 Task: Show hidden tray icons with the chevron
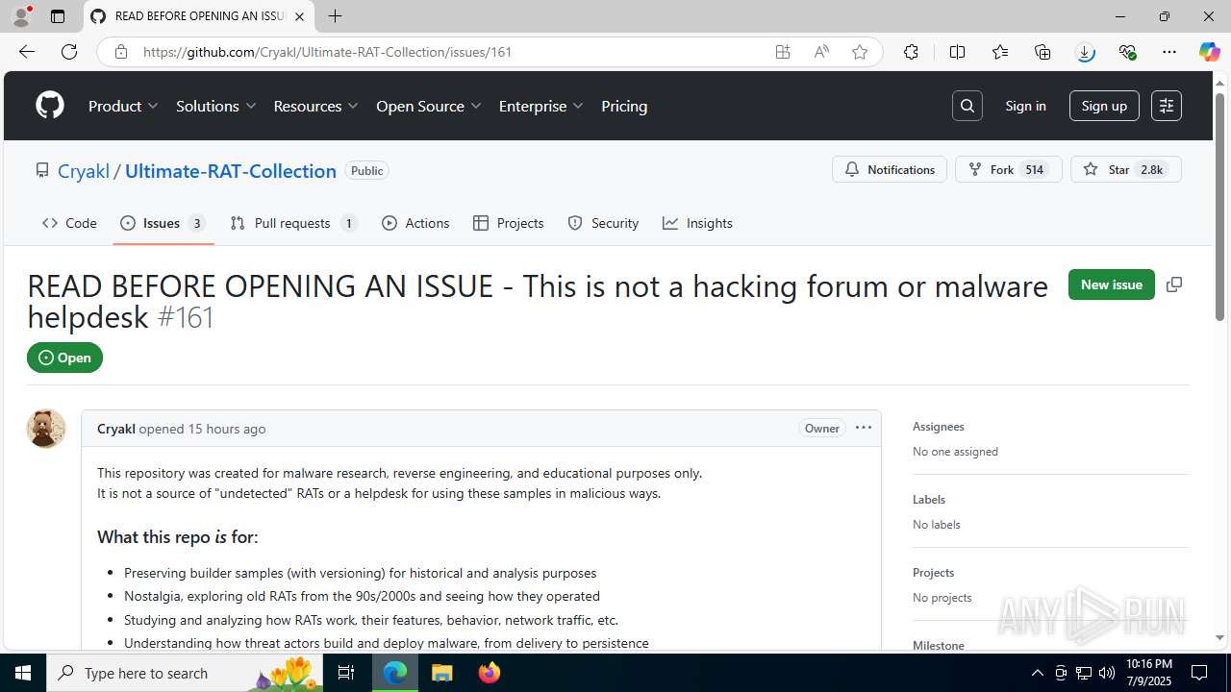tap(1037, 673)
